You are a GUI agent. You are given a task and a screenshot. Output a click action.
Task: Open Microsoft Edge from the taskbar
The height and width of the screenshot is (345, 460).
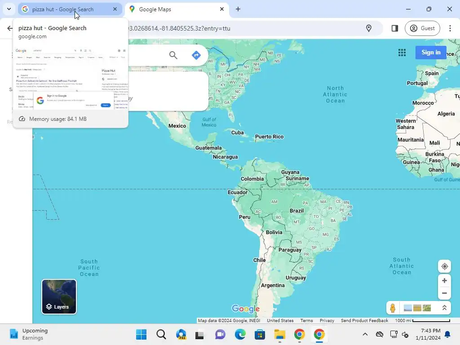coord(240,334)
